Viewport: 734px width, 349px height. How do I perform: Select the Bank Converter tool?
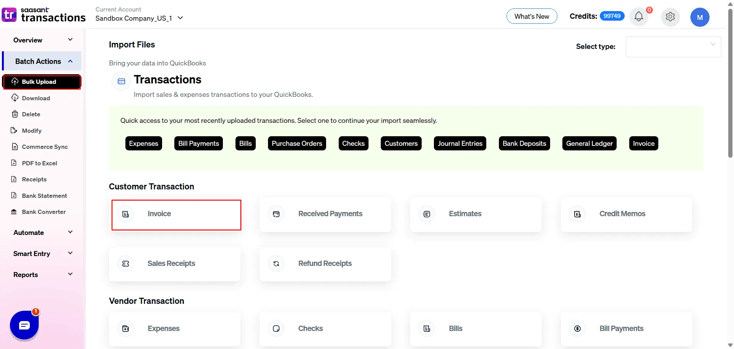tap(43, 212)
